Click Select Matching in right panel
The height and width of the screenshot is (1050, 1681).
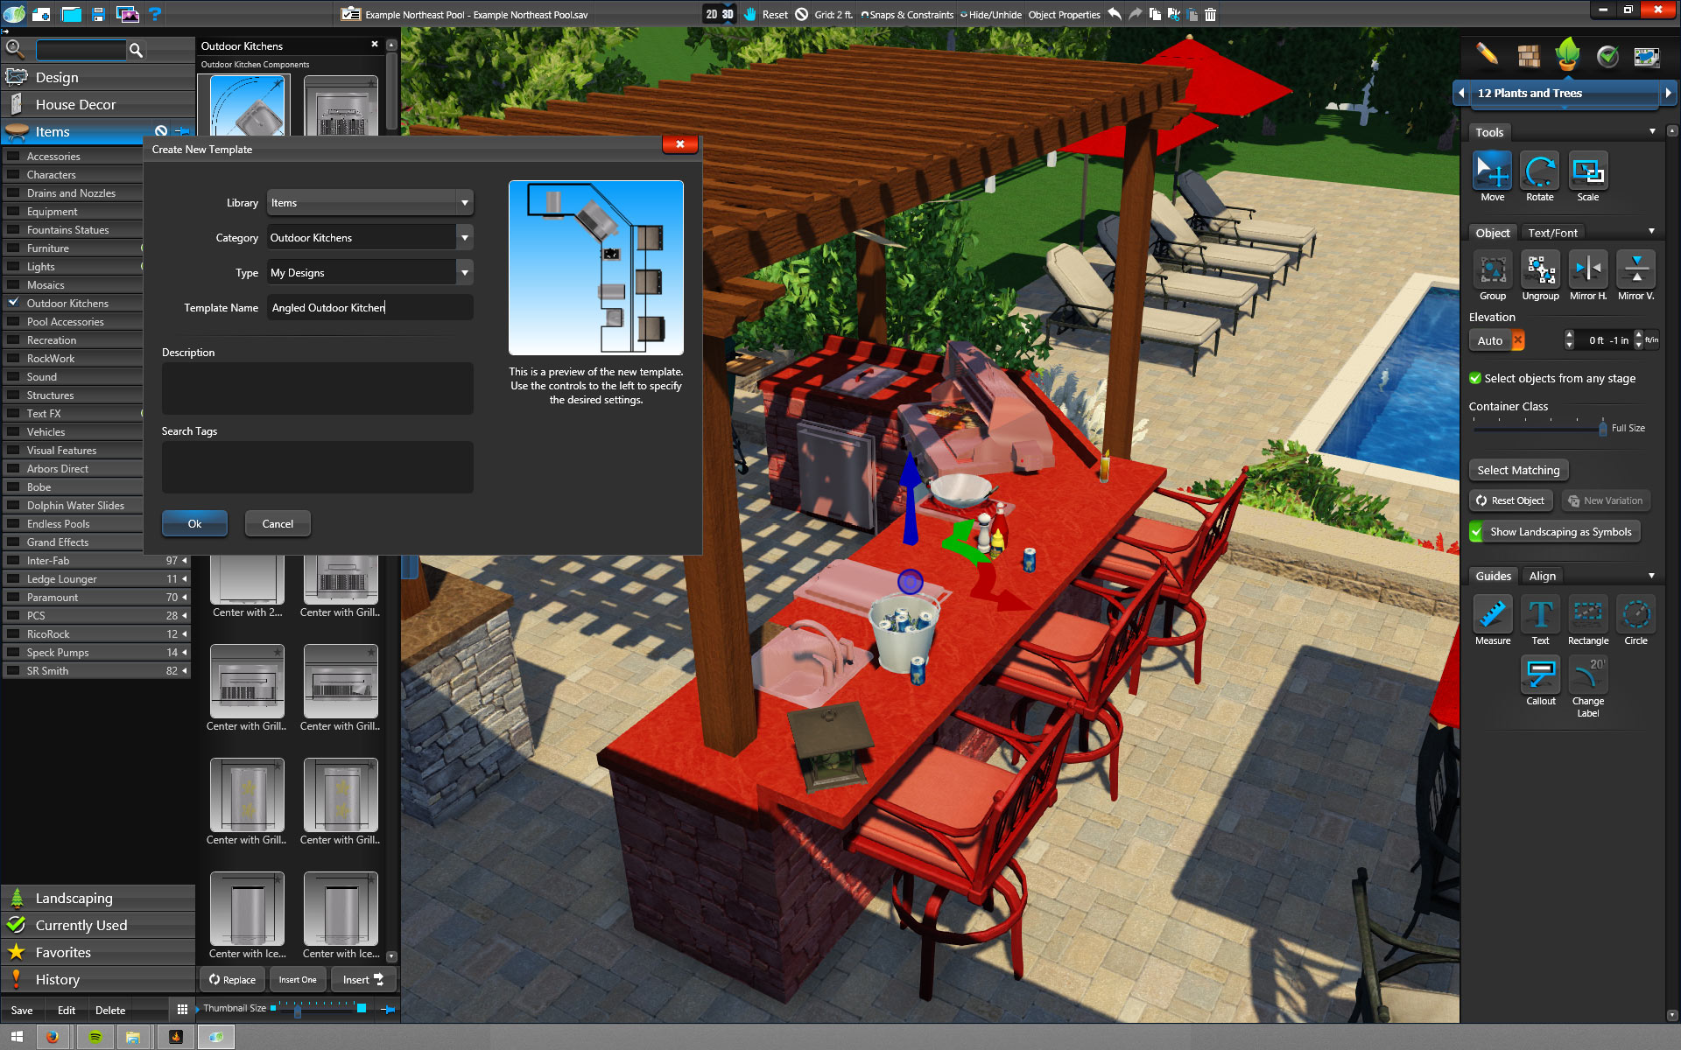[1518, 470]
